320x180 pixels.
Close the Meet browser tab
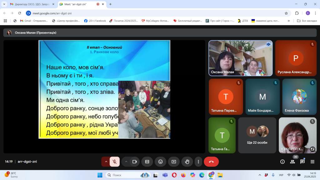(x=103, y=4)
